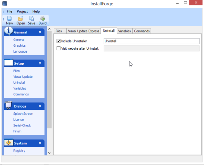Viewport: 204px width, 165px height.
Task: Click the sidebar scroll up arrow
Action: (49, 29)
